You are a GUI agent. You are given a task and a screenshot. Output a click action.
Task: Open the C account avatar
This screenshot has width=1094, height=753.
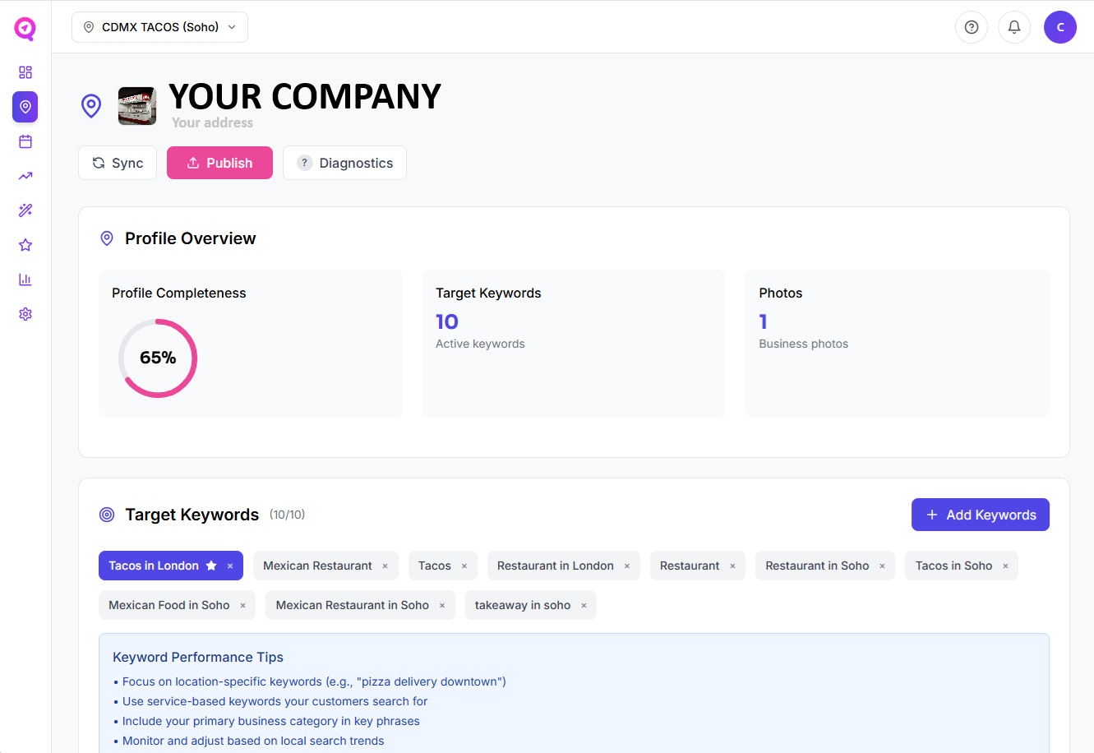coord(1059,27)
